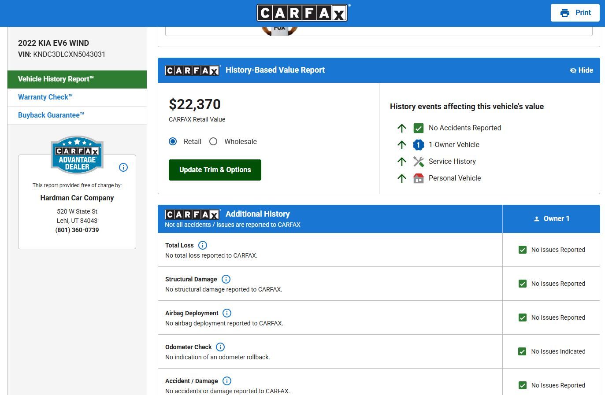The width and height of the screenshot is (605, 395).
Task: Select the Wholesale value radio button
Action: (x=213, y=141)
